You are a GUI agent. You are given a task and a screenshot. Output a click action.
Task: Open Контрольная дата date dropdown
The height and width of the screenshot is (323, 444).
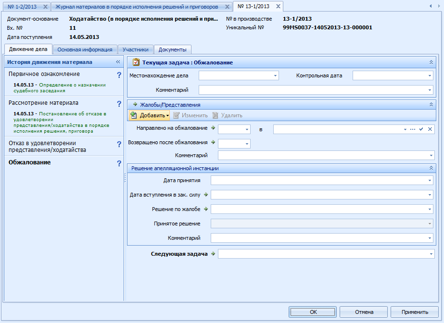430,75
